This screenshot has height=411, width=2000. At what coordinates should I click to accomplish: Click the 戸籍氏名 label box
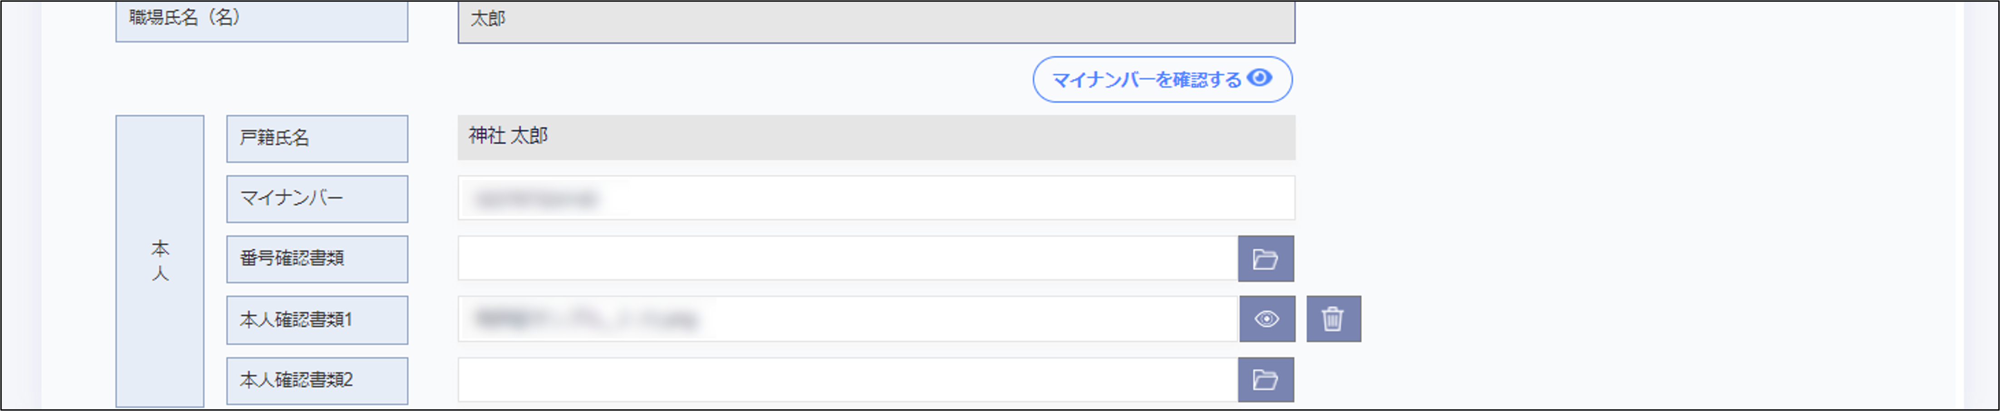317,138
